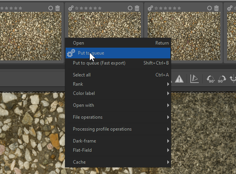
Task: Set three-star rank on the third thumbnail
Action: [170, 8]
